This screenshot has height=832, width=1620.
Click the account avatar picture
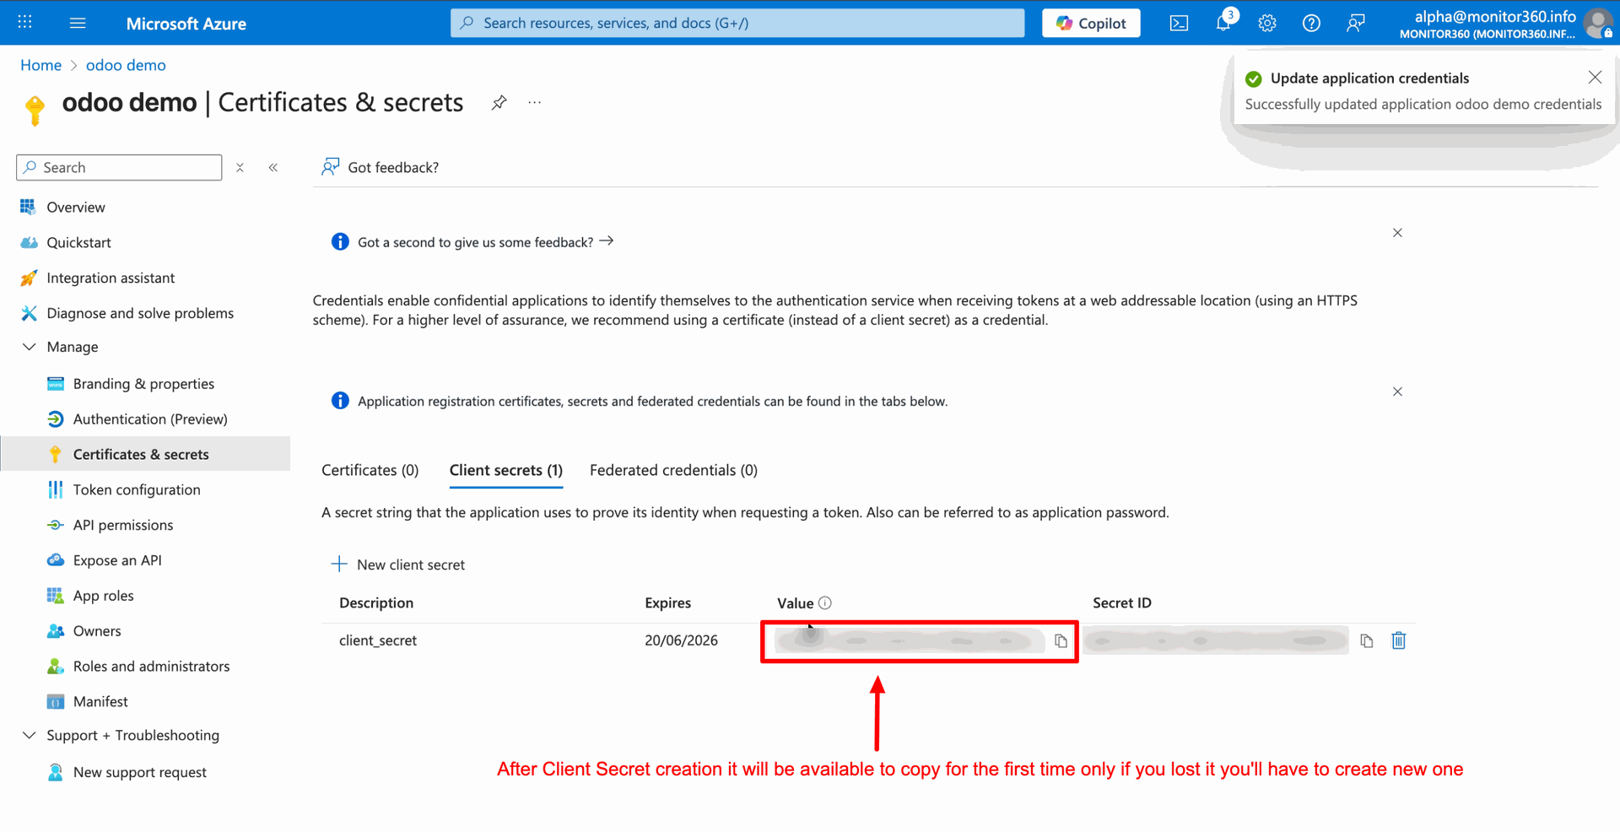[x=1597, y=23]
